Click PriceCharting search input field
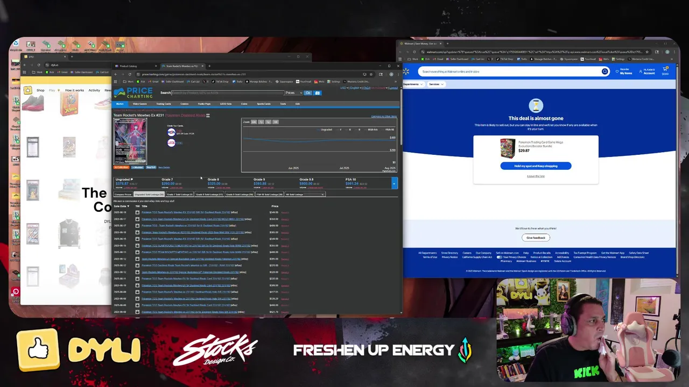 (x=228, y=93)
